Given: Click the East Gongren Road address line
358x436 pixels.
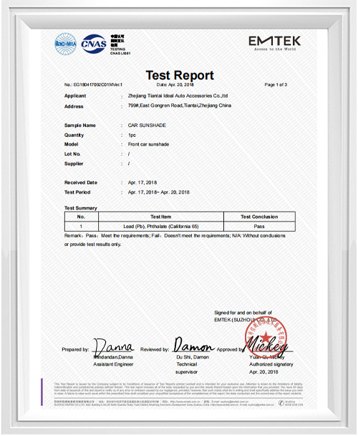Looking at the screenshot, I should pyautogui.click(x=180, y=105).
